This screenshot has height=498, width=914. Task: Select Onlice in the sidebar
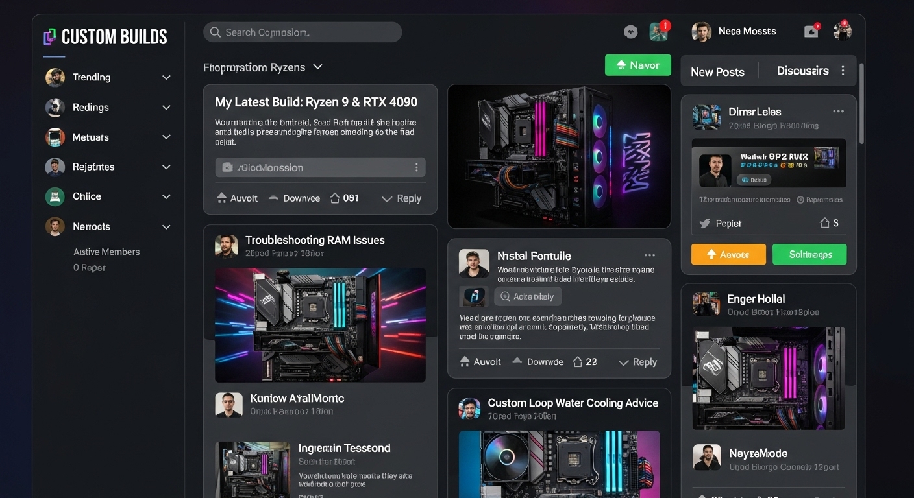coord(87,196)
